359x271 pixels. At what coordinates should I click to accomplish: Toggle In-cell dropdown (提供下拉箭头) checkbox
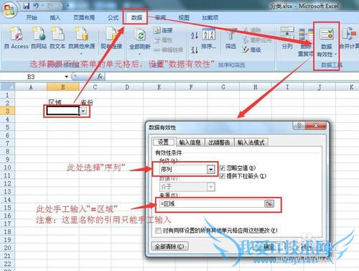[222, 176]
